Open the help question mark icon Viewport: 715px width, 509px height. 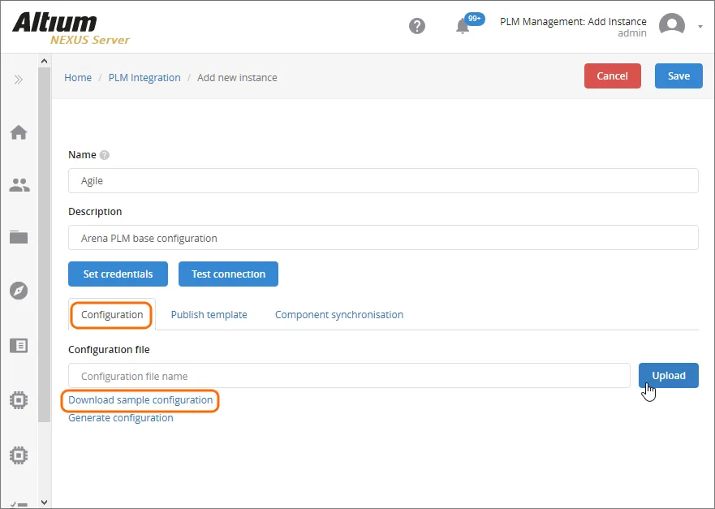pyautogui.click(x=417, y=26)
